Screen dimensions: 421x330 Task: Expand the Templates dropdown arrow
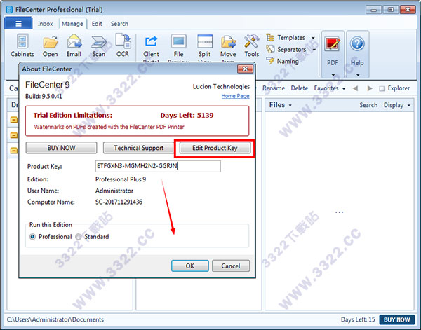pyautogui.click(x=313, y=38)
